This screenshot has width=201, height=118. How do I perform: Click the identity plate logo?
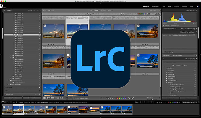3,6
